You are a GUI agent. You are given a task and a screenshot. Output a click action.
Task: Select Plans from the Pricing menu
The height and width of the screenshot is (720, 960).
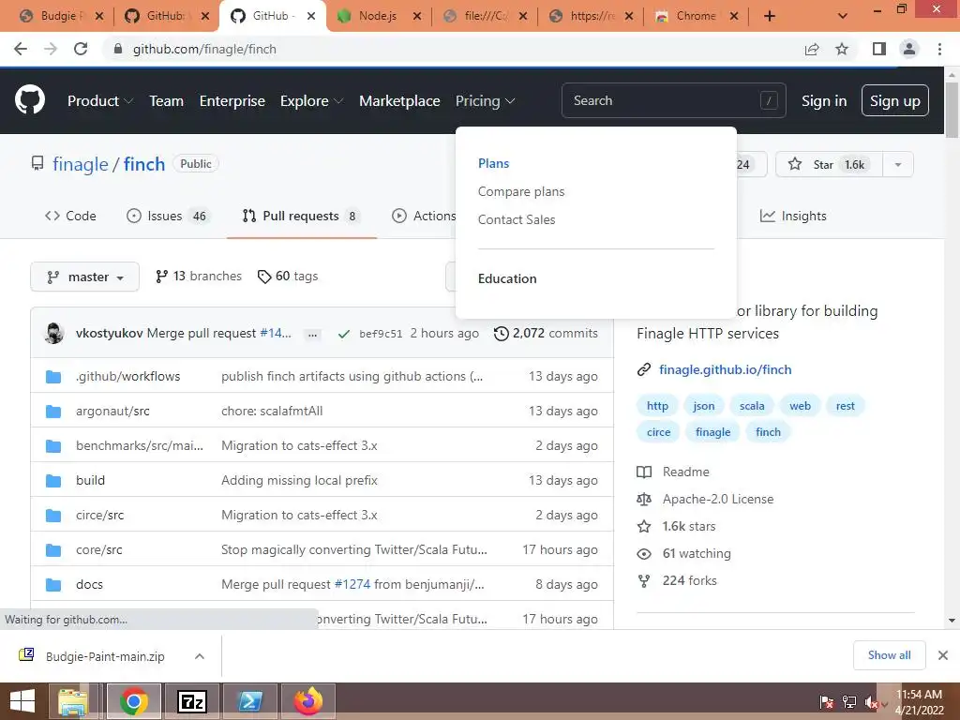pyautogui.click(x=493, y=163)
